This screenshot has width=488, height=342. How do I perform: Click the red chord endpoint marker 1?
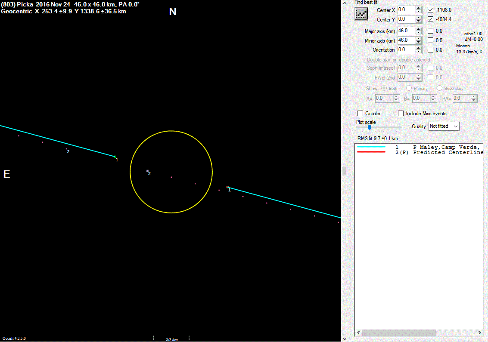tap(227, 187)
